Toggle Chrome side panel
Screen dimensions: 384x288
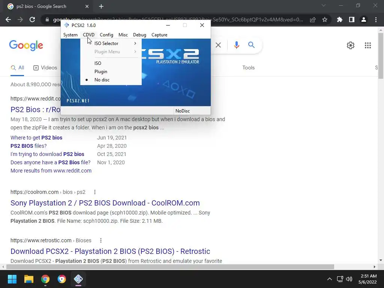tap(352, 19)
